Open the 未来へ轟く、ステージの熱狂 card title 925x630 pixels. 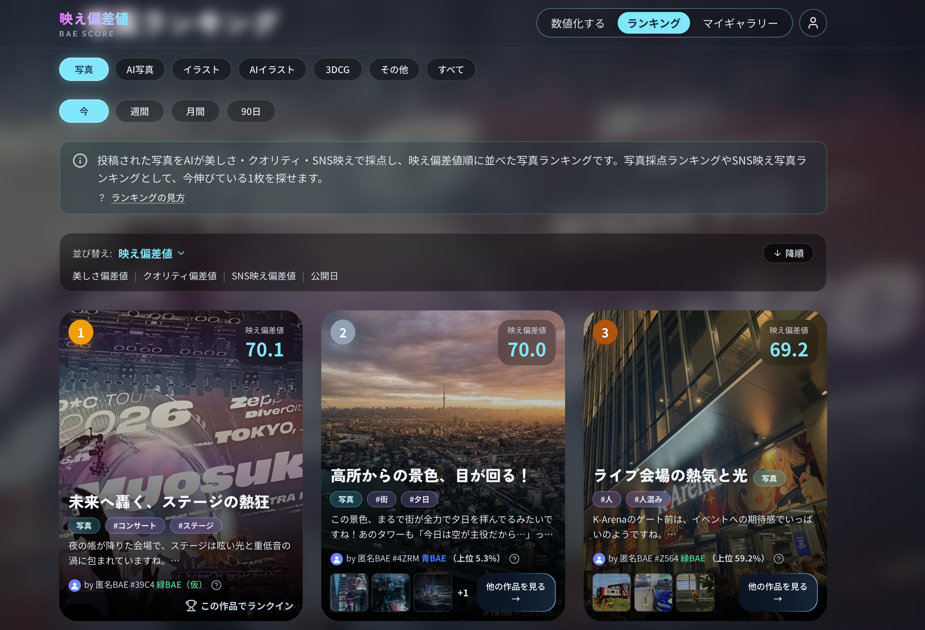(169, 502)
